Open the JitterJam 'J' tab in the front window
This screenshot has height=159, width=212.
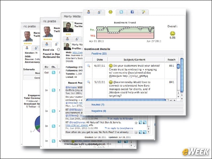click(x=143, y=12)
